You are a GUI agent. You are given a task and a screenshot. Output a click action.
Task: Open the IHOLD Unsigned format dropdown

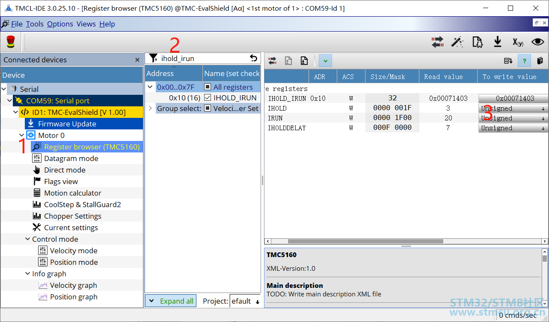pos(513,108)
